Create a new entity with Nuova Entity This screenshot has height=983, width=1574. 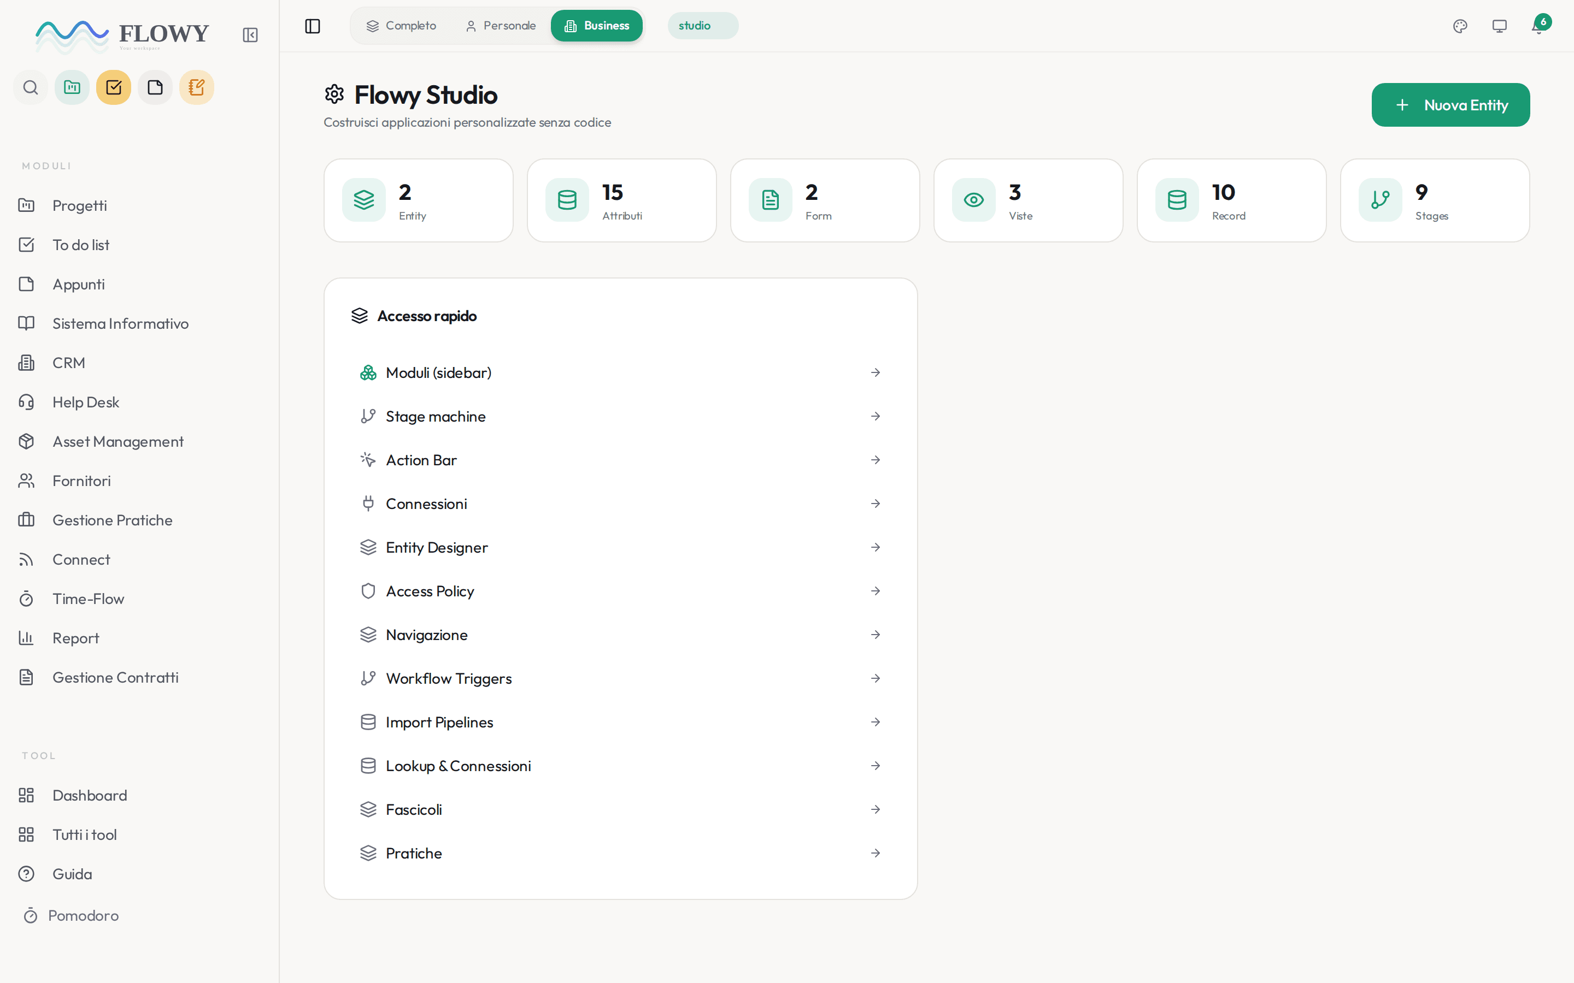[x=1451, y=105]
